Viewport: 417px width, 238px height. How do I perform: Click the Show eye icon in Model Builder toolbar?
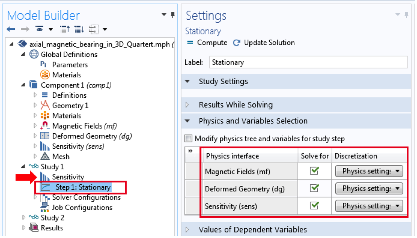point(39,29)
